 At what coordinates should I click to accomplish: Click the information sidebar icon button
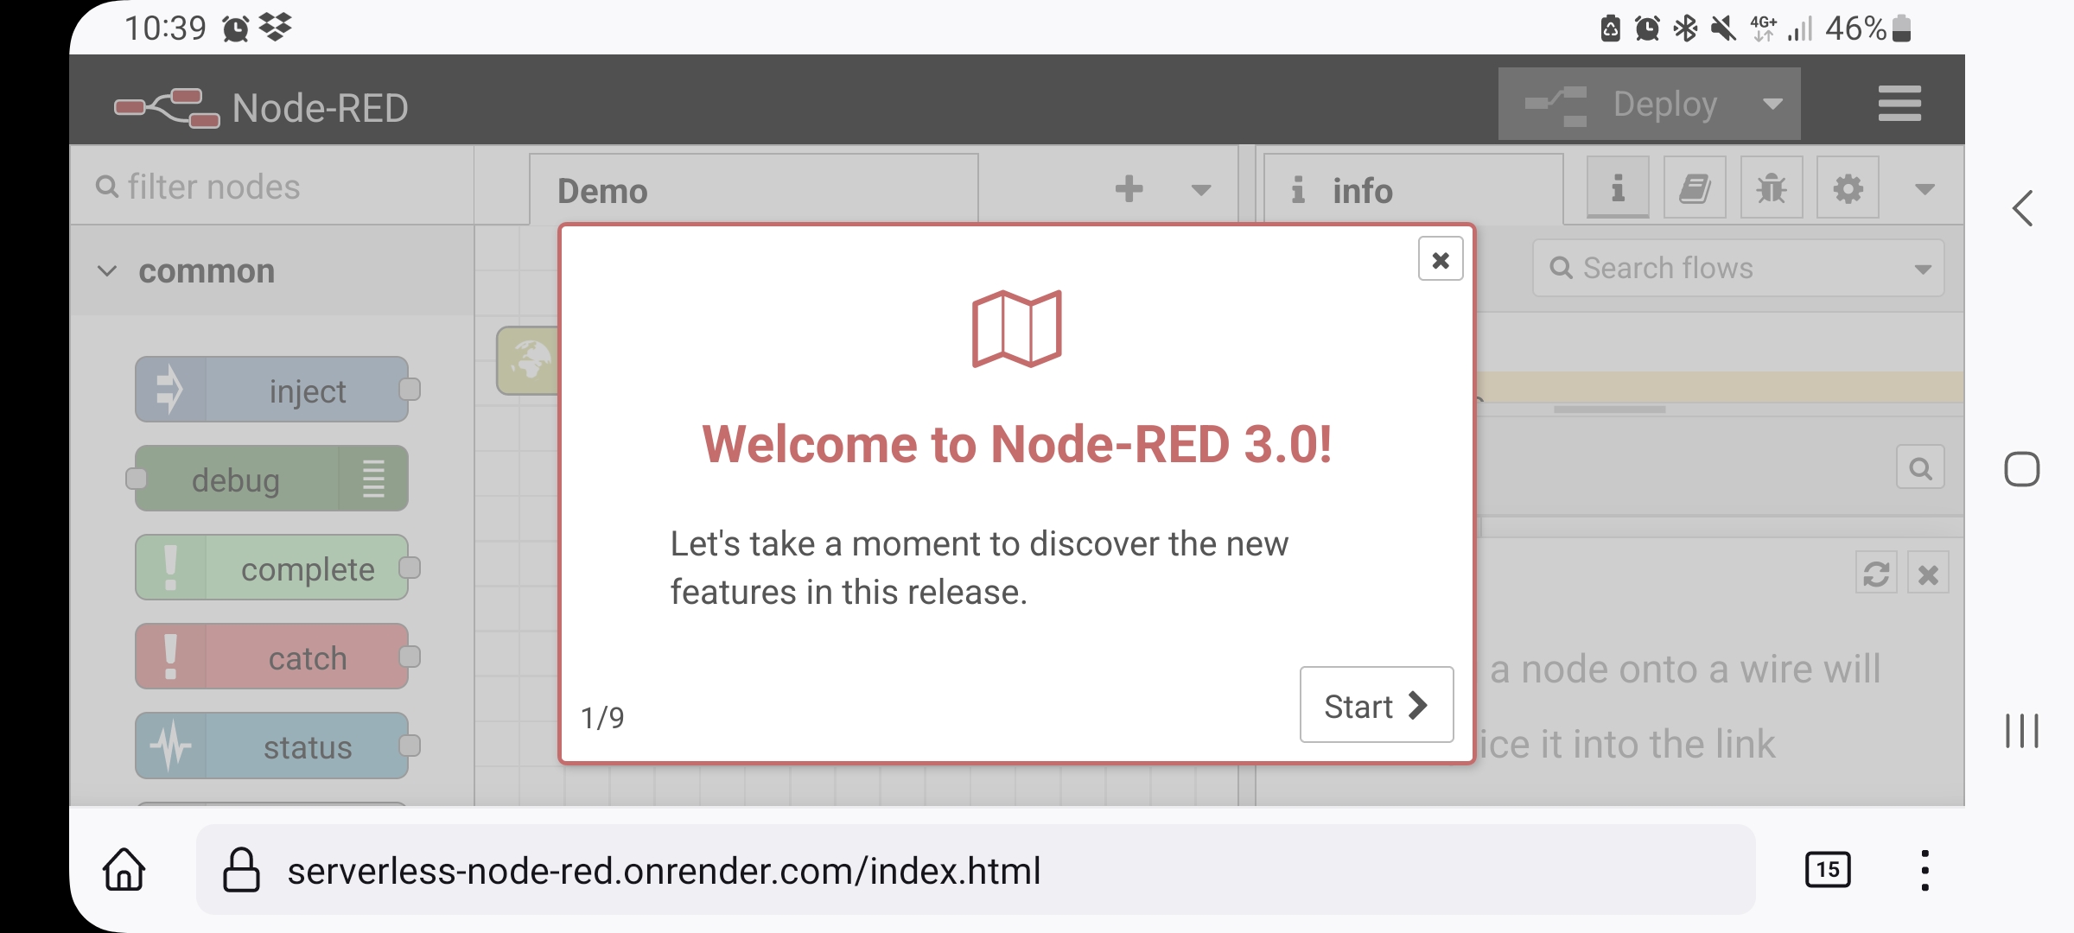coord(1618,188)
